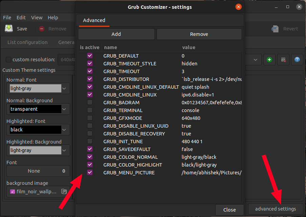
Task: Switch to the List configuration tab
Action: pos(27,42)
